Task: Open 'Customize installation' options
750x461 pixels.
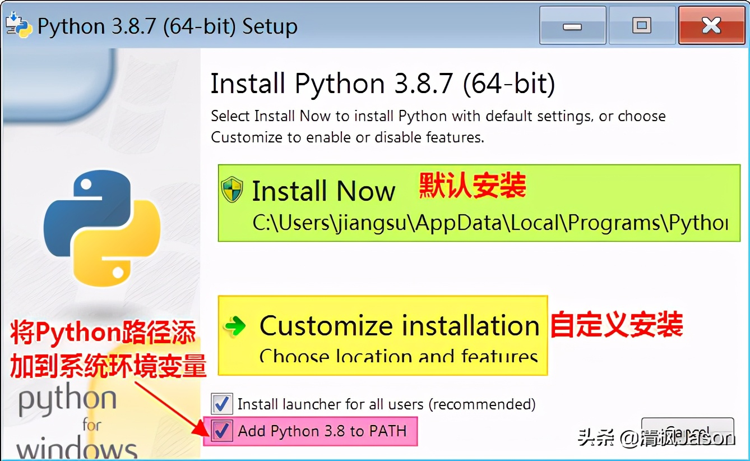Action: [398, 326]
